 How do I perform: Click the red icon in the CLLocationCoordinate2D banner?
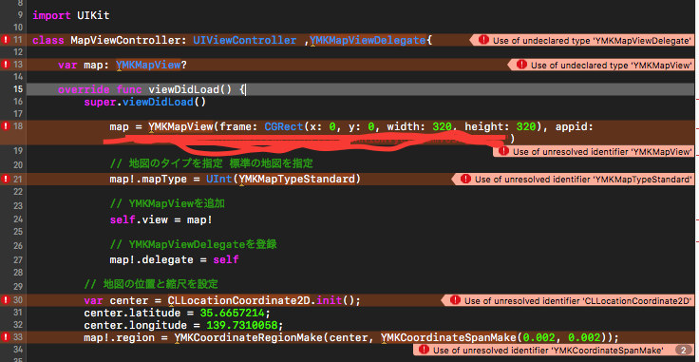455,300
